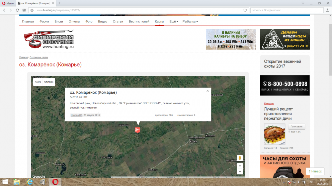This screenshot has height=186, width=332.
Task: Open the calibers banner advertisement
Action: coord(231,39)
